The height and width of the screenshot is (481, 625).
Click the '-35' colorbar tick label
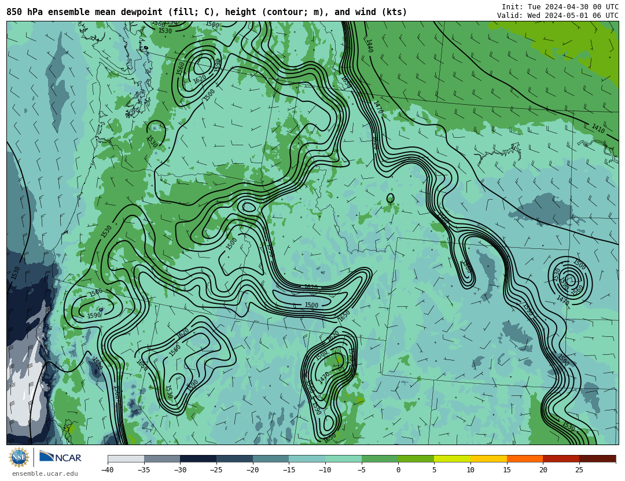click(x=144, y=470)
